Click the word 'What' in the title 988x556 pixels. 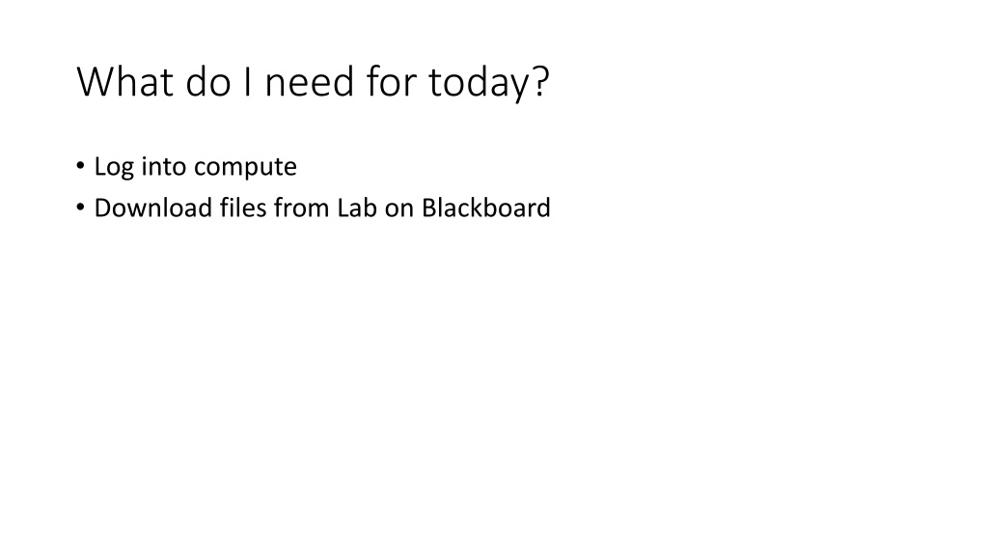(x=124, y=81)
